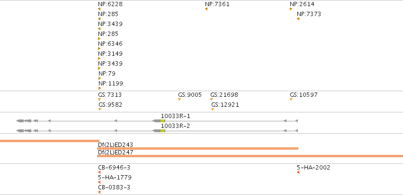Click the GS:7313 downward triangle

[99, 100]
